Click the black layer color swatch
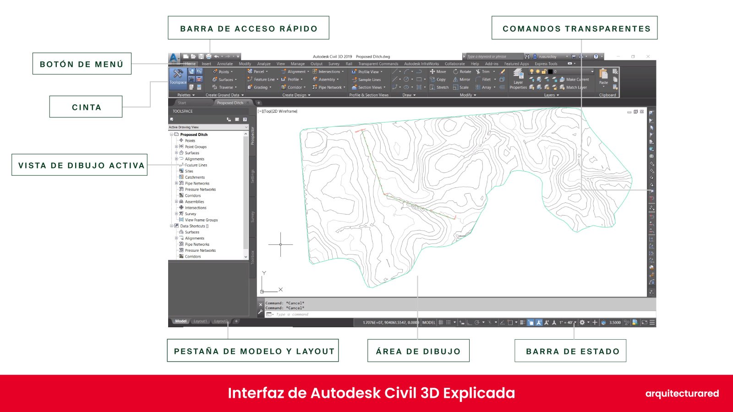 tap(550, 71)
